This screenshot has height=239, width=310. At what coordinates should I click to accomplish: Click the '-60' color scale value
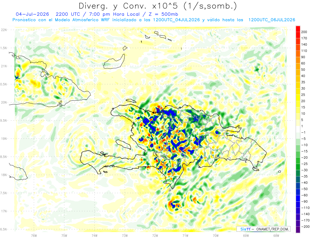tap(304, 195)
